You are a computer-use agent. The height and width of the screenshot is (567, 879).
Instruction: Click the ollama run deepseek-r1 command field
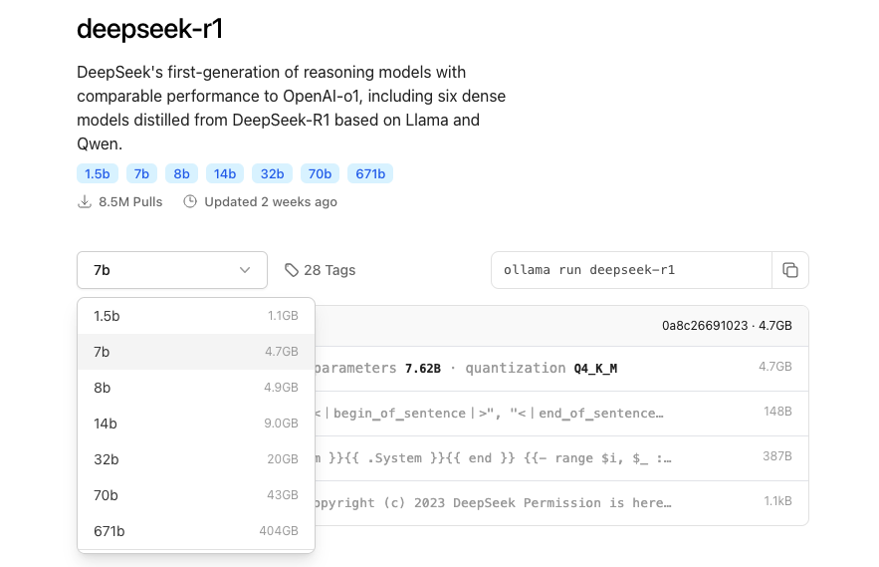[631, 270]
